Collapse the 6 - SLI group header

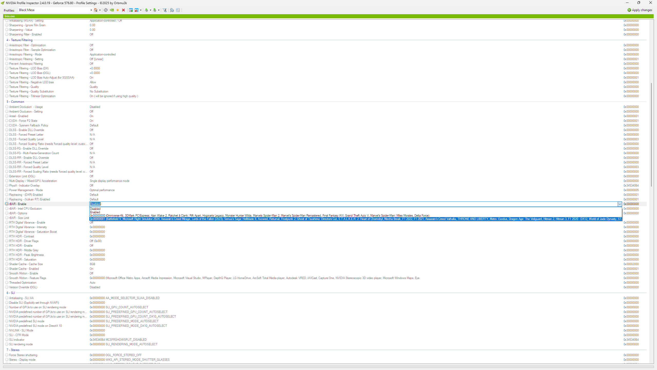(x=11, y=293)
